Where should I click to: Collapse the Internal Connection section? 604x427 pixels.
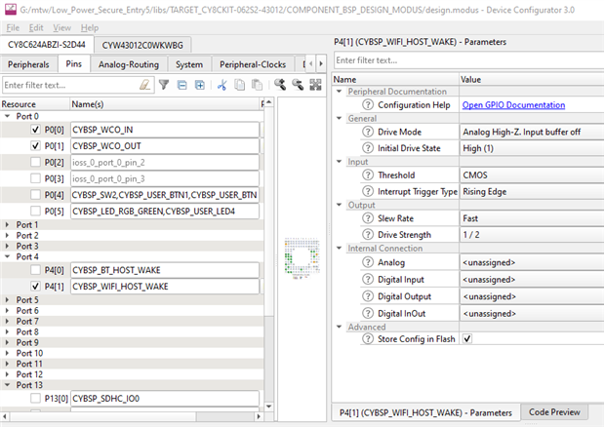(339, 248)
